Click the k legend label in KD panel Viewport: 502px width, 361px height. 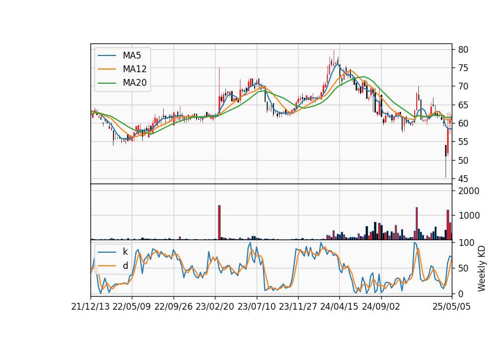pyautogui.click(x=125, y=252)
